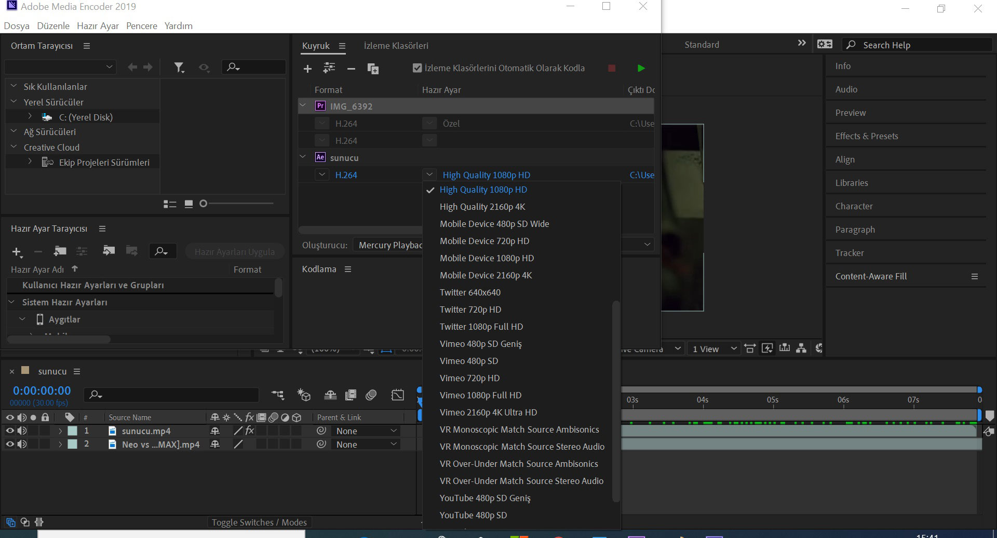997x538 pixels.
Task: Hide video of sunucu.mp4 layer
Action: click(x=10, y=431)
